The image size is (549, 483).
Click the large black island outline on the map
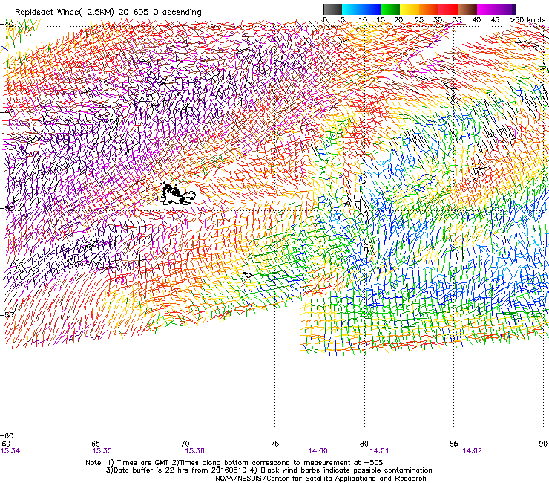[x=177, y=195]
